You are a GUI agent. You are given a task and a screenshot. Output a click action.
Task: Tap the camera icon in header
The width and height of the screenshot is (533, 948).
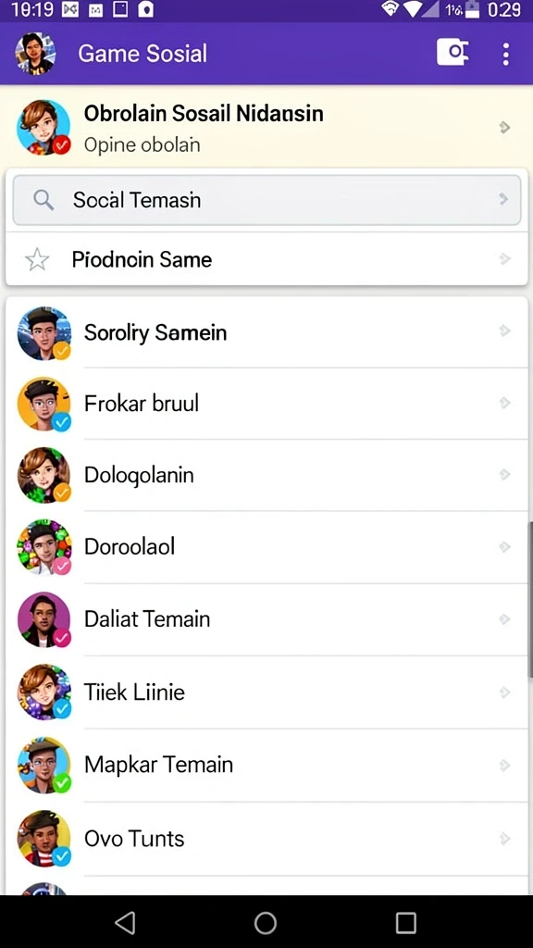click(452, 53)
